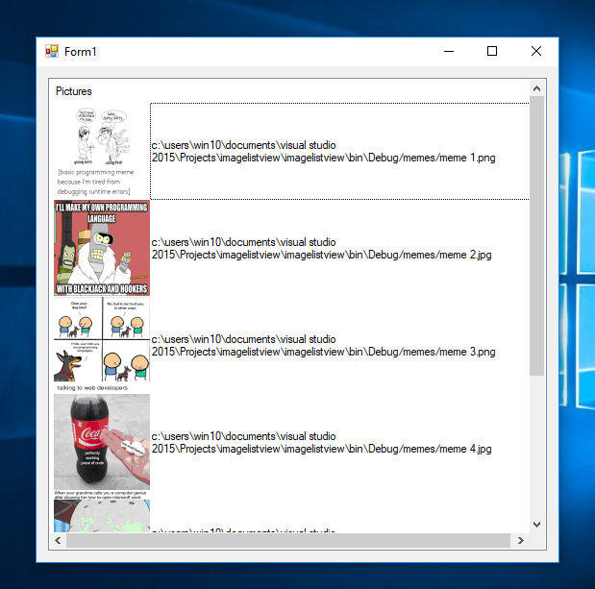
Task: Select the meme 1.png file path row
Action: pos(339,151)
